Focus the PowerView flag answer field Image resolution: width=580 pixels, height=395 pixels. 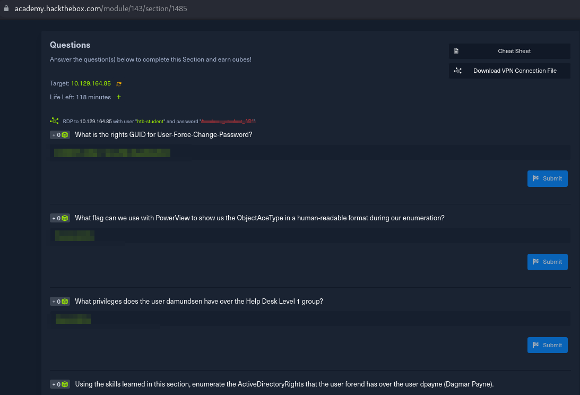click(310, 236)
